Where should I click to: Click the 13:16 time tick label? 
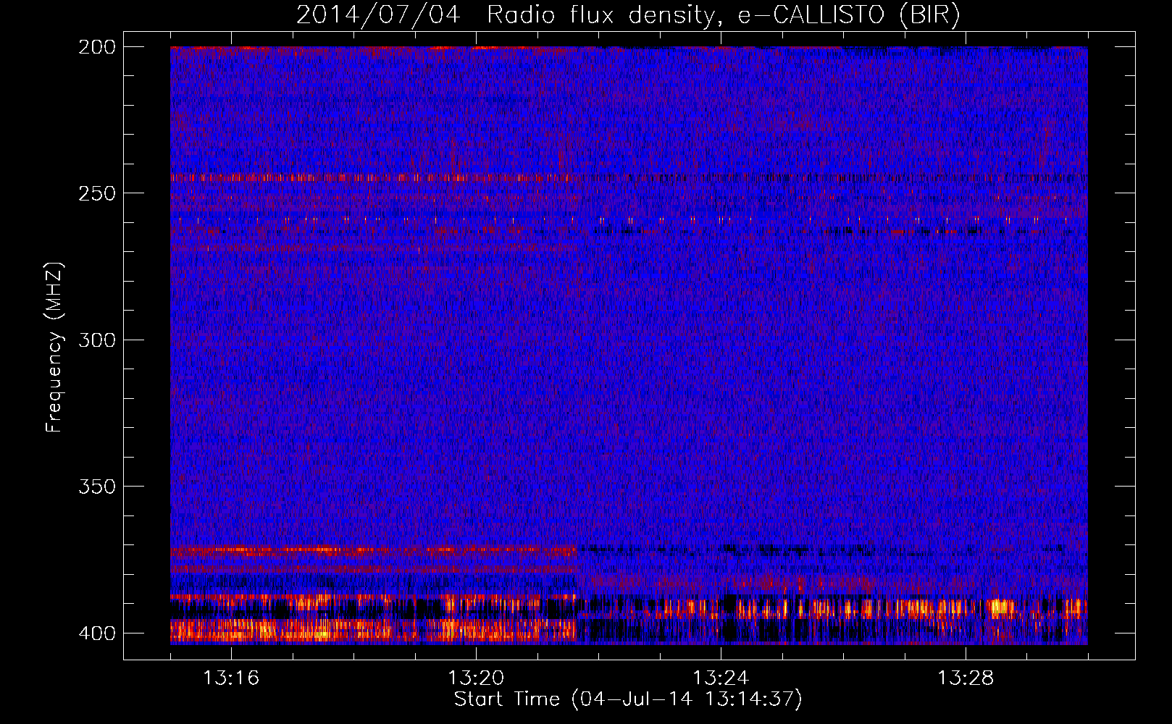click(231, 678)
